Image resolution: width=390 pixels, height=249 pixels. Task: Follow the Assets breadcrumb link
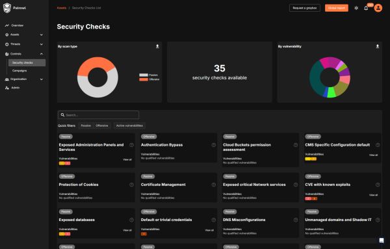pyautogui.click(x=62, y=8)
